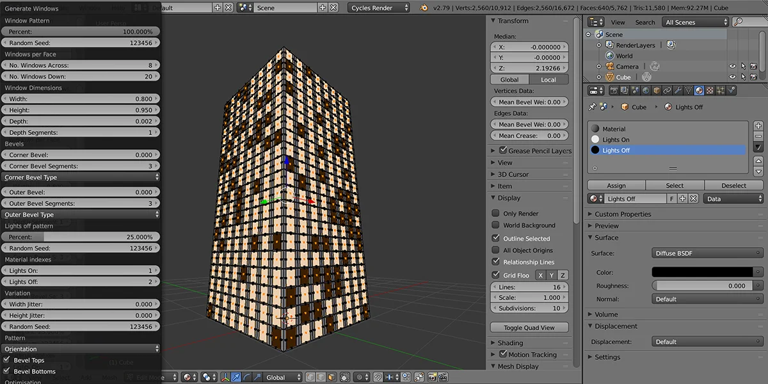This screenshot has width=768, height=384.
Task: Click the Assign material button
Action: click(616, 186)
